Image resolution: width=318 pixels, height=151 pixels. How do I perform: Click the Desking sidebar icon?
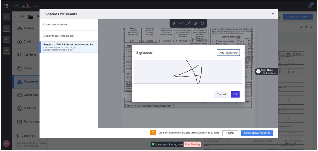click(x=19, y=28)
